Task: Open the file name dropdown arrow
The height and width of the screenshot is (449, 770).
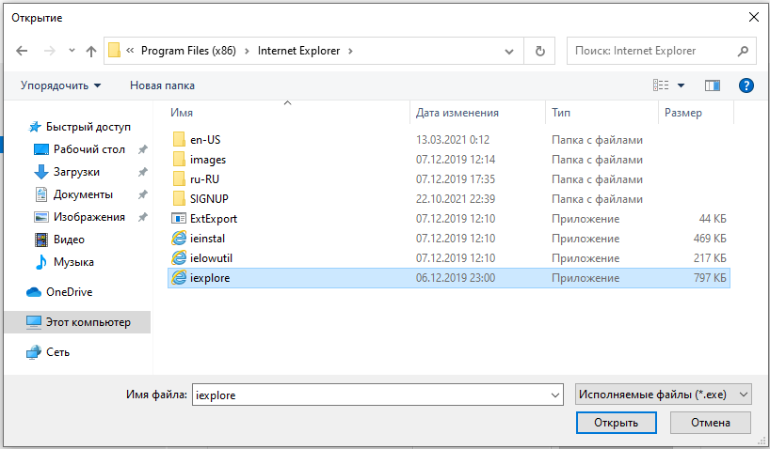Action: (x=555, y=395)
